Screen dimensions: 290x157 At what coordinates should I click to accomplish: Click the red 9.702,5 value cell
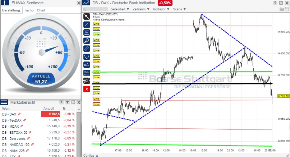pyautogui.click(x=51, y=114)
